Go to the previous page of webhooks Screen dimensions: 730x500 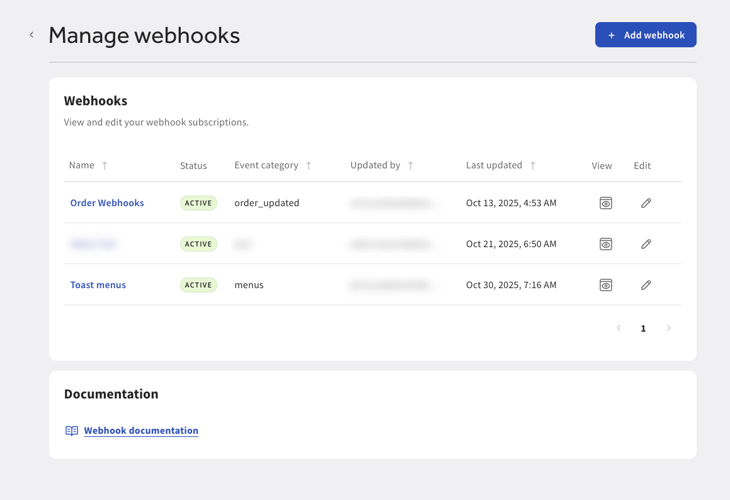pyautogui.click(x=618, y=328)
